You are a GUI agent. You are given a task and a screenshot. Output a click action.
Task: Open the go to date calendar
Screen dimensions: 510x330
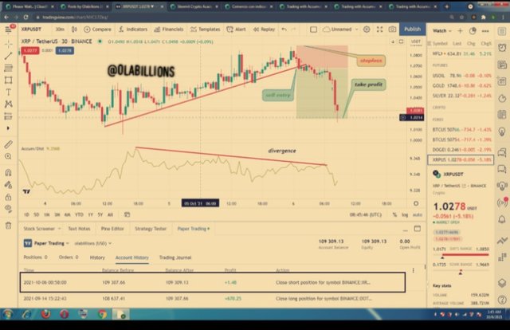[127, 214]
